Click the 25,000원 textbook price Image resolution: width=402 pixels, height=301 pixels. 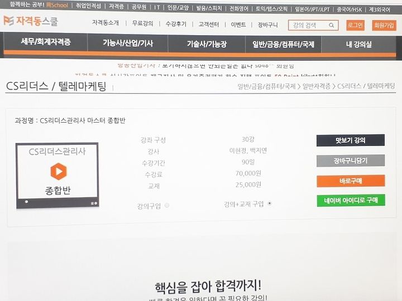coord(248,185)
